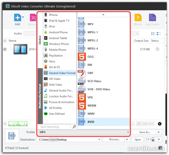Open settings with the gear icon
The height and width of the screenshot is (155, 169).
click(x=159, y=124)
